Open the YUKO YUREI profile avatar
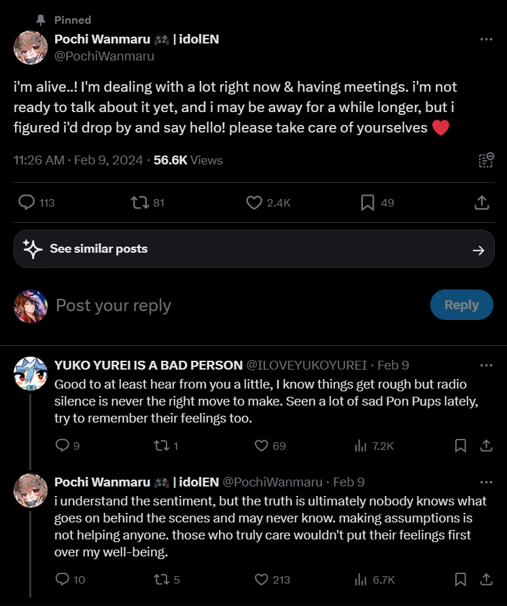 click(x=31, y=374)
